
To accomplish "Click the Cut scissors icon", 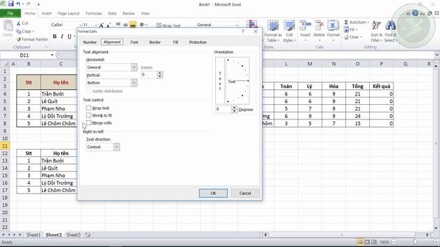I will (x=19, y=23).
